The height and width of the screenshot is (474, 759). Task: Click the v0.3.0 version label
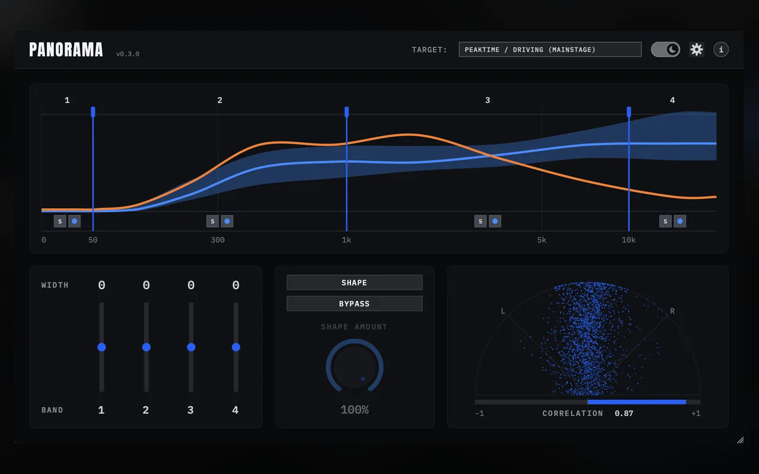[128, 54]
